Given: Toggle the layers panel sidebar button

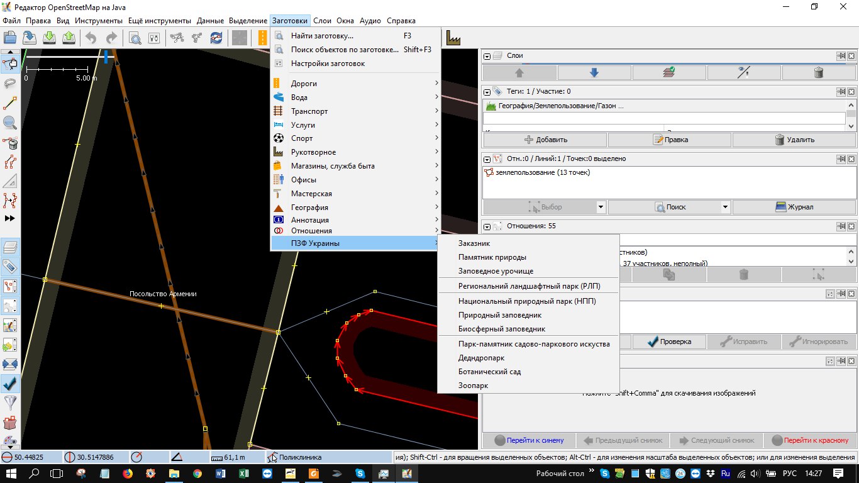Looking at the screenshot, I should coord(10,247).
